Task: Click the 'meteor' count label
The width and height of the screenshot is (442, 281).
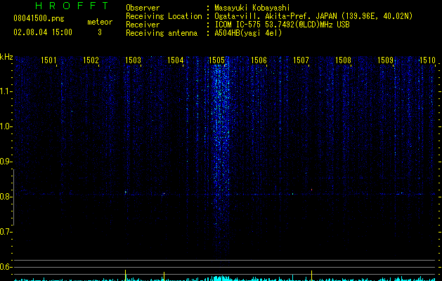Action: [x=100, y=22]
